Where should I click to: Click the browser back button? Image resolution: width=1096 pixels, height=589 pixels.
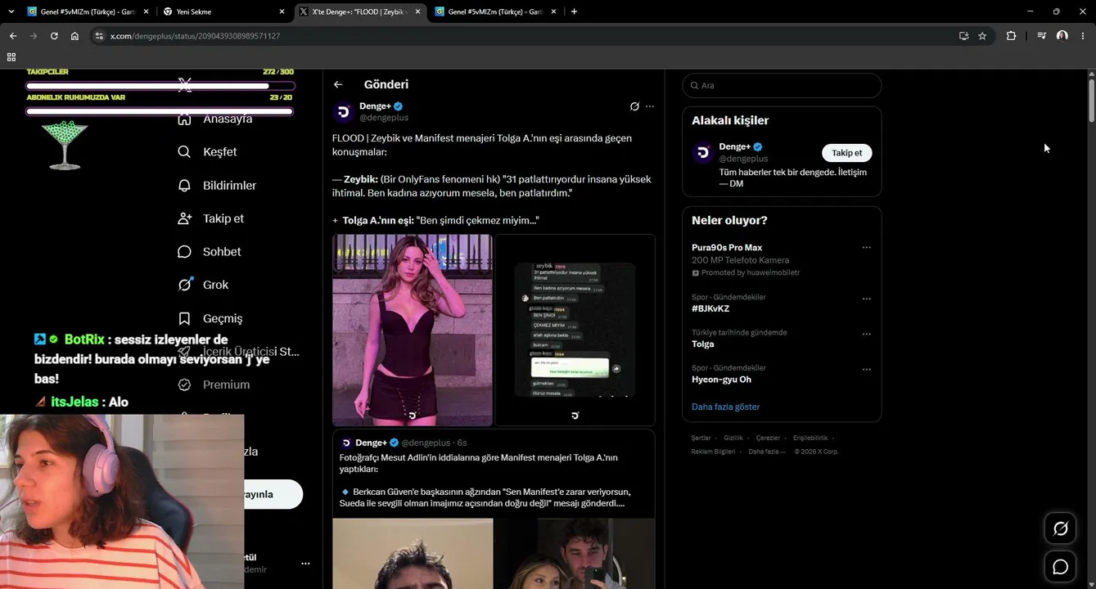pos(13,36)
